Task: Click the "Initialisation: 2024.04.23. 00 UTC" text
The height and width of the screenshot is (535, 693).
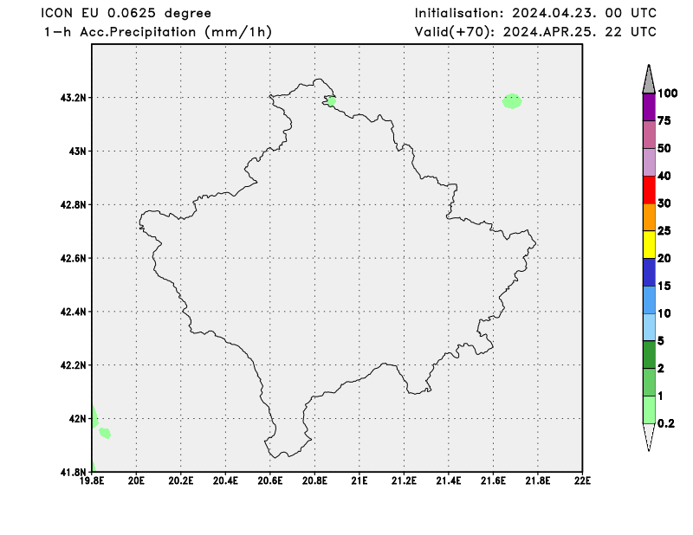Action: point(535,13)
